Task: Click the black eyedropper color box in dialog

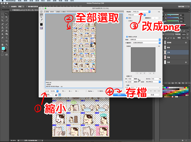Action: pos(41,24)
